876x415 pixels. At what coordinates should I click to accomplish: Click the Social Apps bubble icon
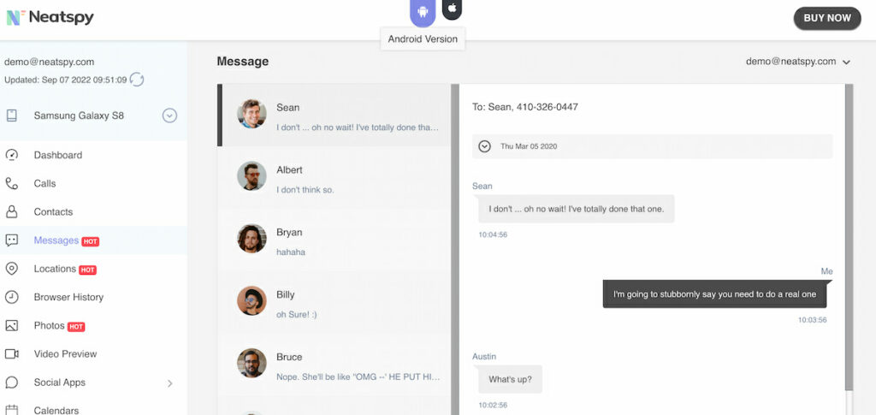pos(12,382)
